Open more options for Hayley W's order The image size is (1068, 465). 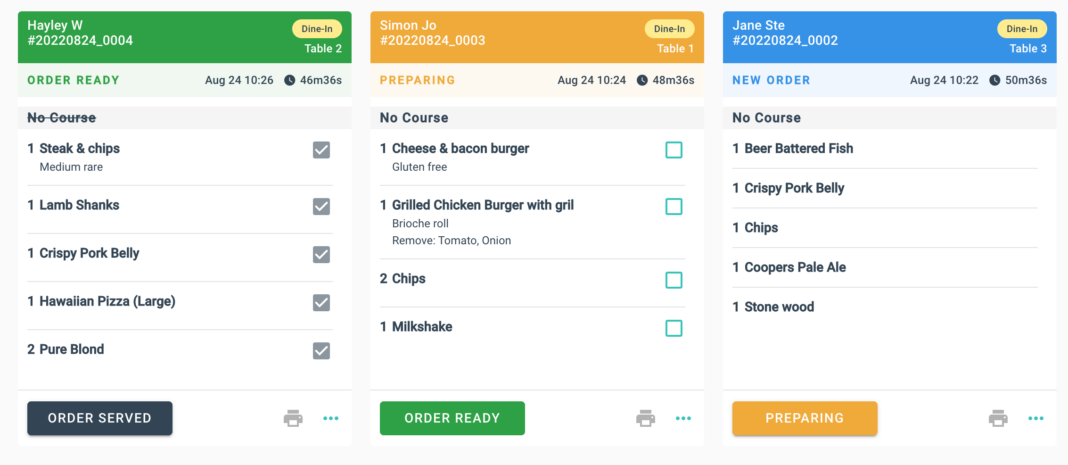point(331,418)
